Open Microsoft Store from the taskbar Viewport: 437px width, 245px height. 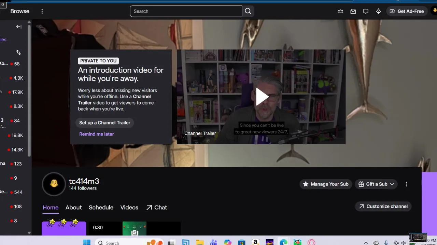(x=242, y=243)
